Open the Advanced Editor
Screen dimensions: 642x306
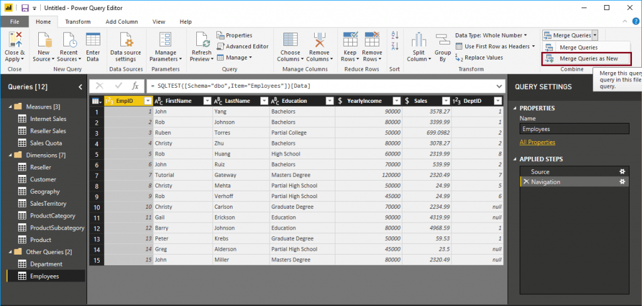pos(243,46)
